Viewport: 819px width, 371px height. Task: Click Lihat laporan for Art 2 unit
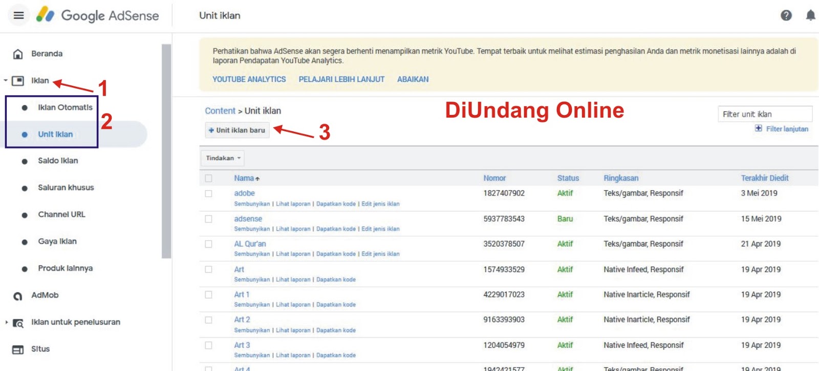(x=293, y=330)
